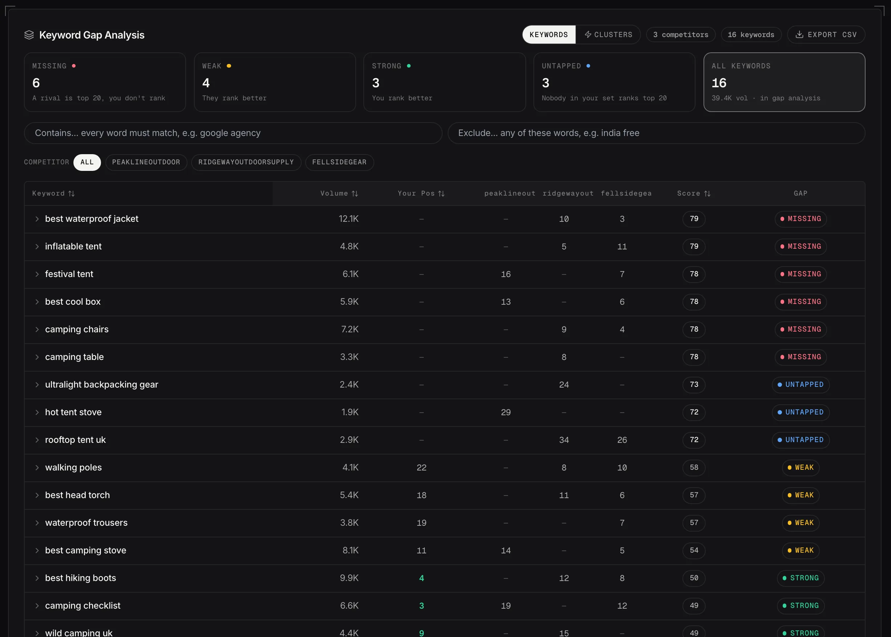Select the Missing summary card
This screenshot has width=891, height=637.
[105, 82]
